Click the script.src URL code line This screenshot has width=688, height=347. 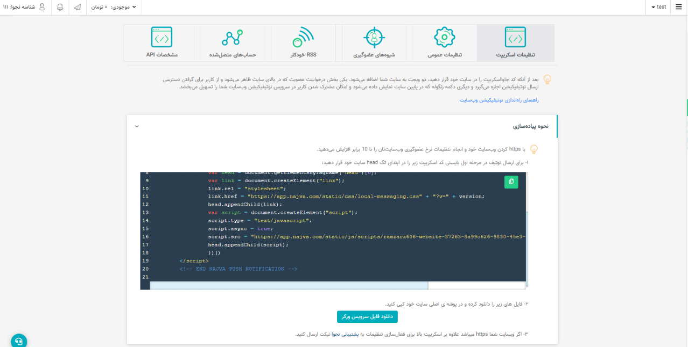(367, 236)
